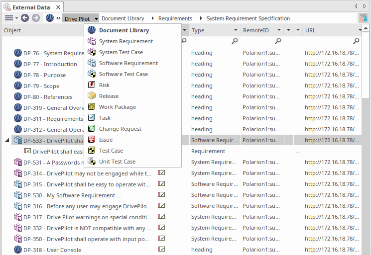Toggle the DP-316 linked checkbox
371x255 pixels.
161,206
